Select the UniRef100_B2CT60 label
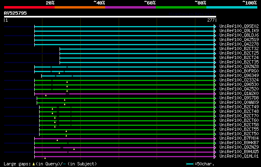This screenshot has width=261, height=167. 239,120
